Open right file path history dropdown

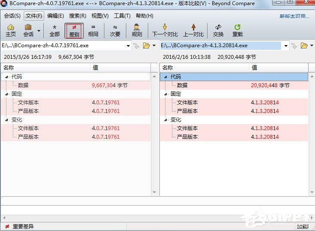click(286, 46)
